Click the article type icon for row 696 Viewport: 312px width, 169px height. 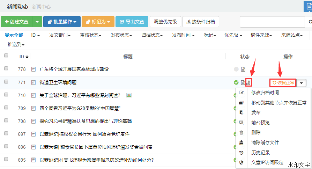coord(34,147)
